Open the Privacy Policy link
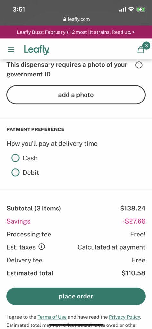Image resolution: width=152 pixels, height=329 pixels. pyautogui.click(x=124, y=317)
